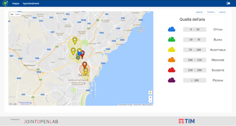Switch to standard Map view
Image resolution: width=236 pixels, height=126 pixels.
pos(12,14)
